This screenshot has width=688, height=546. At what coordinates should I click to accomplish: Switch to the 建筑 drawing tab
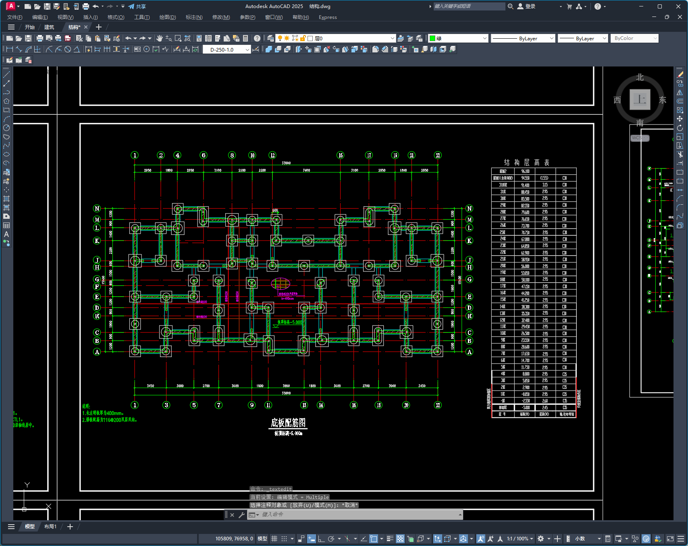pyautogui.click(x=49, y=27)
